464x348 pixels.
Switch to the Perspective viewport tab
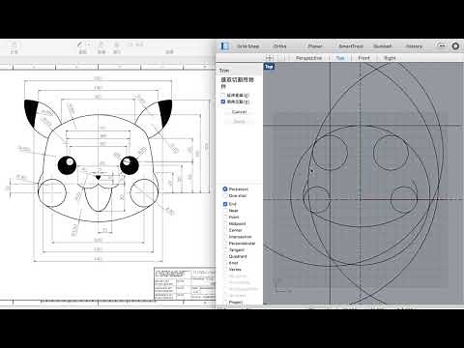[x=308, y=58]
